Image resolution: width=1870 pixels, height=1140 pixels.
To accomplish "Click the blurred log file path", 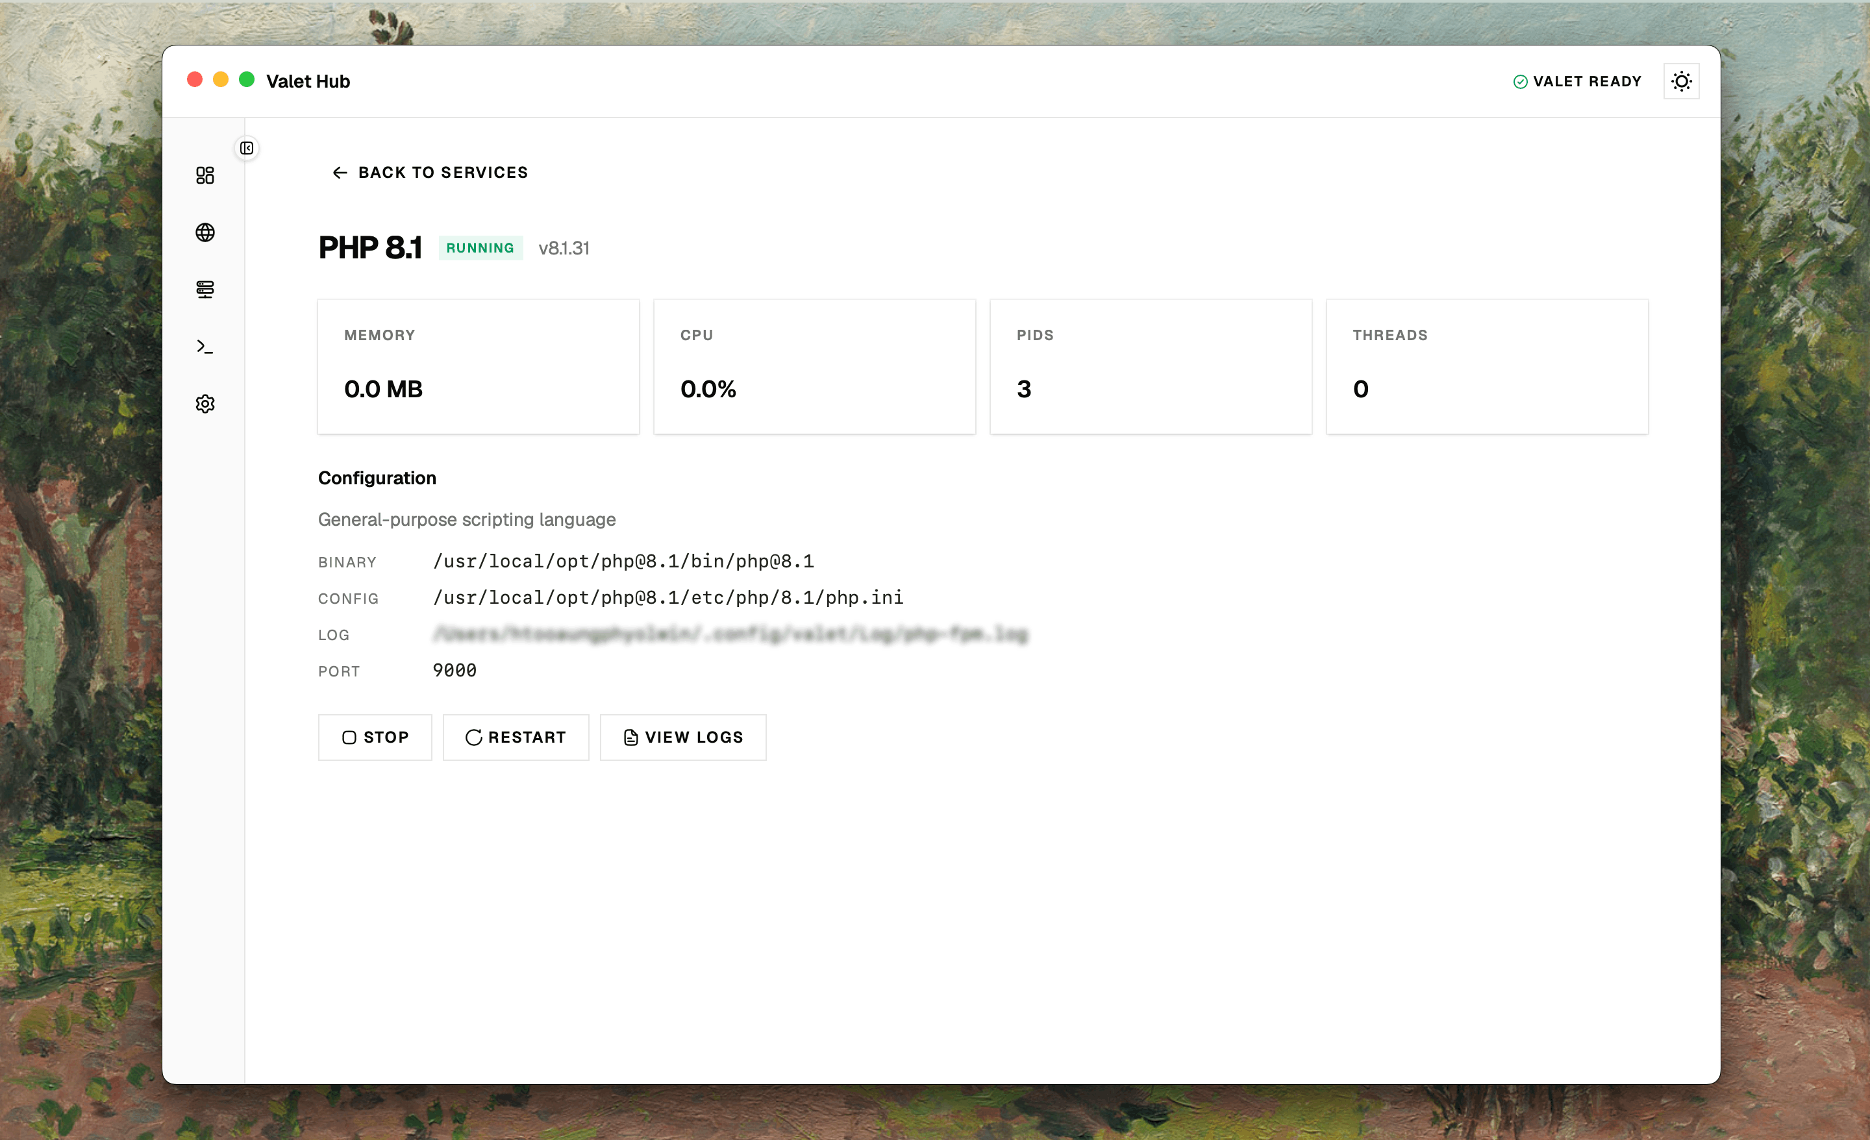I will tap(730, 634).
